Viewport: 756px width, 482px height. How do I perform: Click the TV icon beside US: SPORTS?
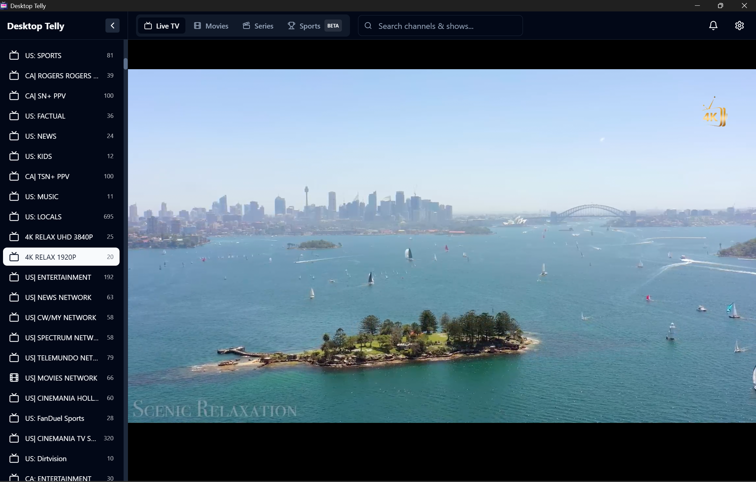(14, 55)
